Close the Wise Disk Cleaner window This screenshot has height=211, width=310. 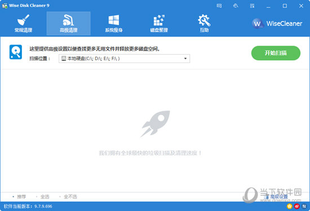[x=301, y=6]
